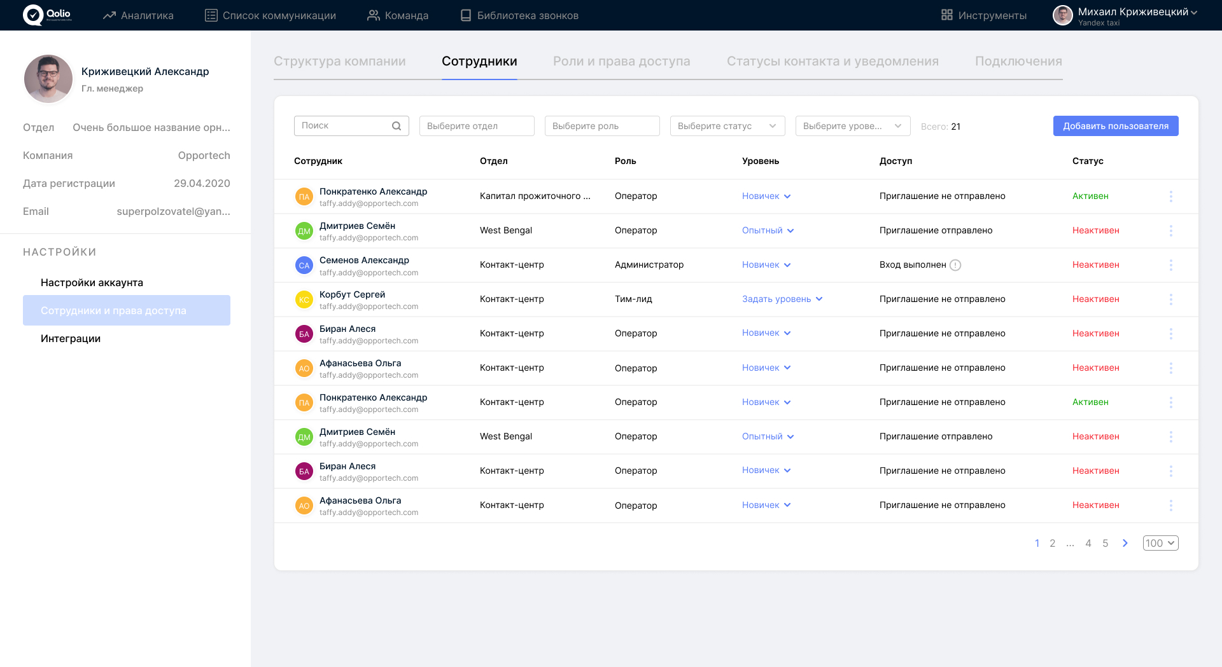The width and height of the screenshot is (1222, 667).
Task: Click the info icon next to Вход выполнен
Action: [x=955, y=265]
